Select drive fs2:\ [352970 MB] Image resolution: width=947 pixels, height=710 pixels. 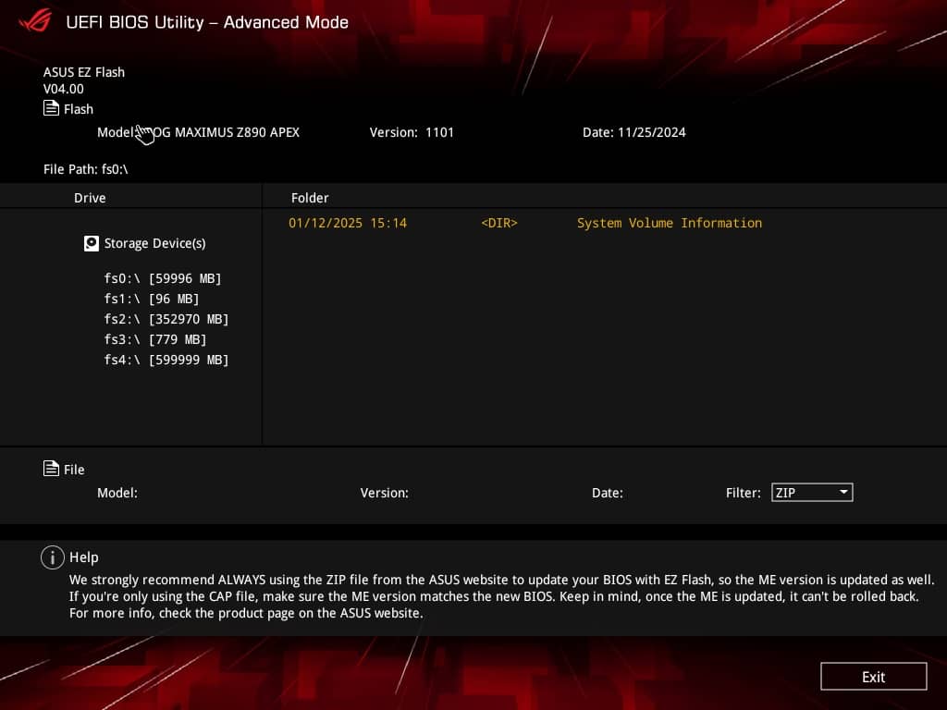[x=166, y=319]
